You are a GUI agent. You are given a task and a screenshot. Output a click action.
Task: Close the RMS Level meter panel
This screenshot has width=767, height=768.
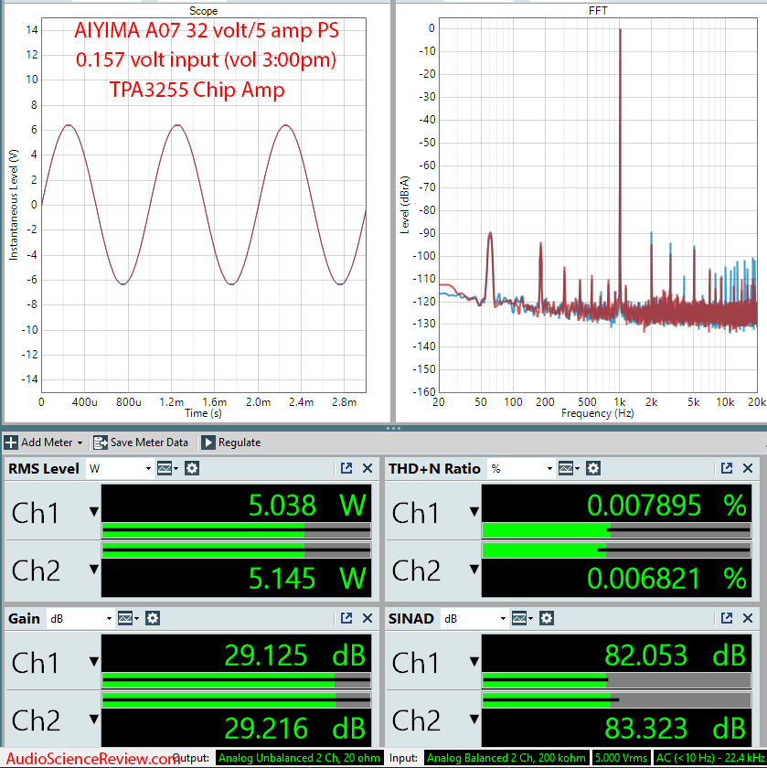click(x=368, y=468)
